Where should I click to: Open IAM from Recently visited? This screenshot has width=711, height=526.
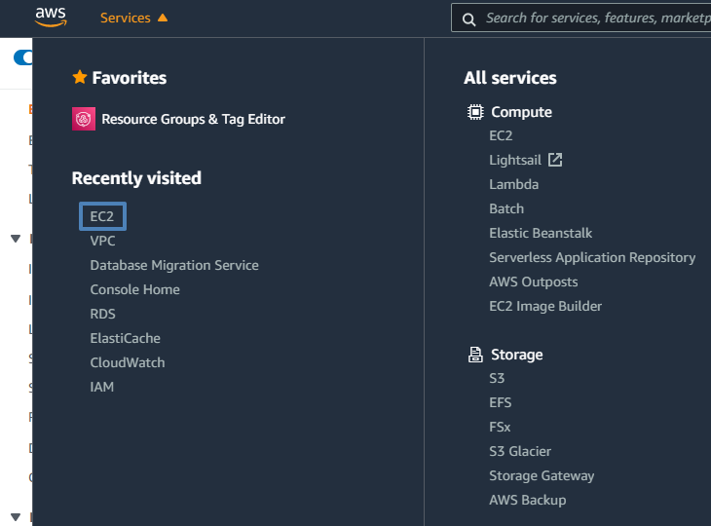click(102, 387)
